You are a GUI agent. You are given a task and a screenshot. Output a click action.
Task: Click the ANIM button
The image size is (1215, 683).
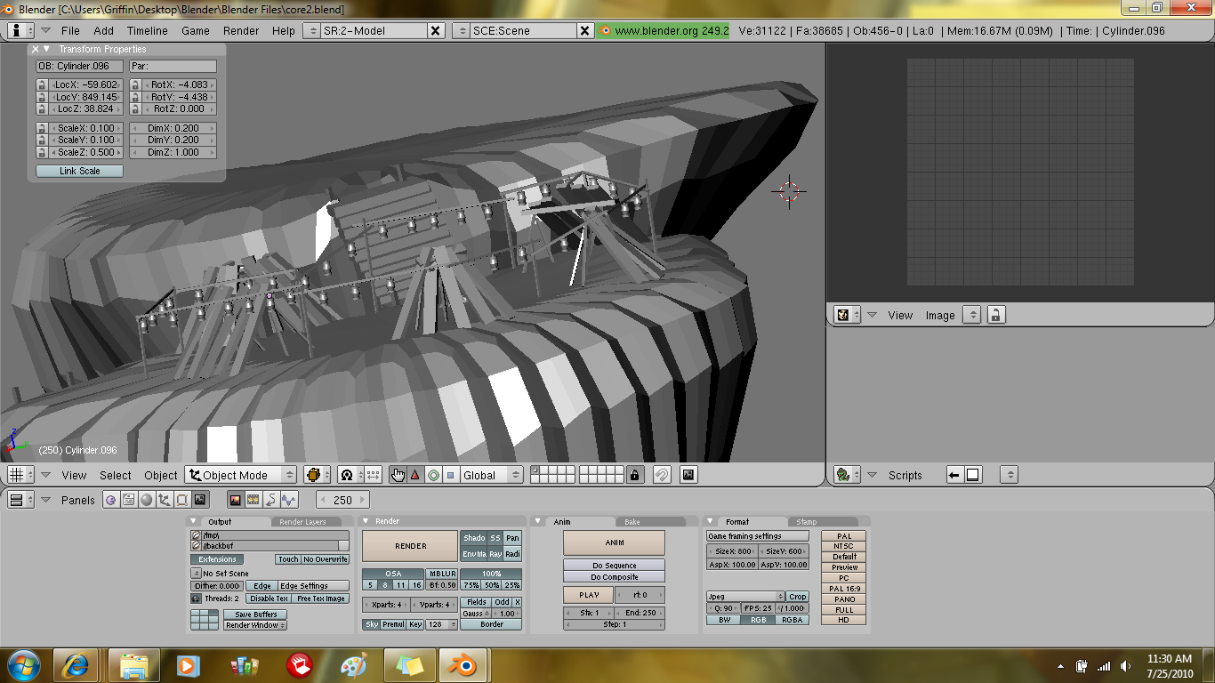pos(615,542)
